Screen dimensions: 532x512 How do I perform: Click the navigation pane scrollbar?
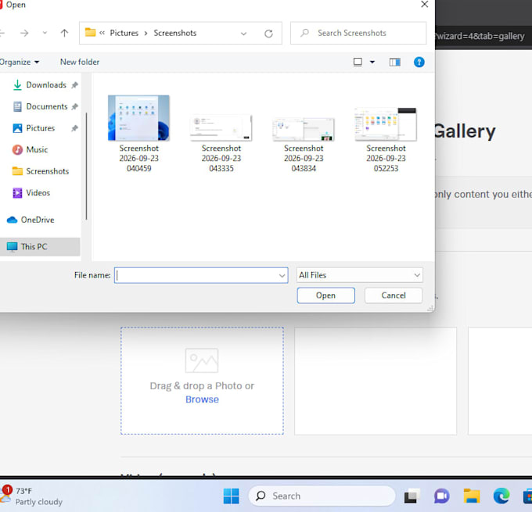point(86,166)
